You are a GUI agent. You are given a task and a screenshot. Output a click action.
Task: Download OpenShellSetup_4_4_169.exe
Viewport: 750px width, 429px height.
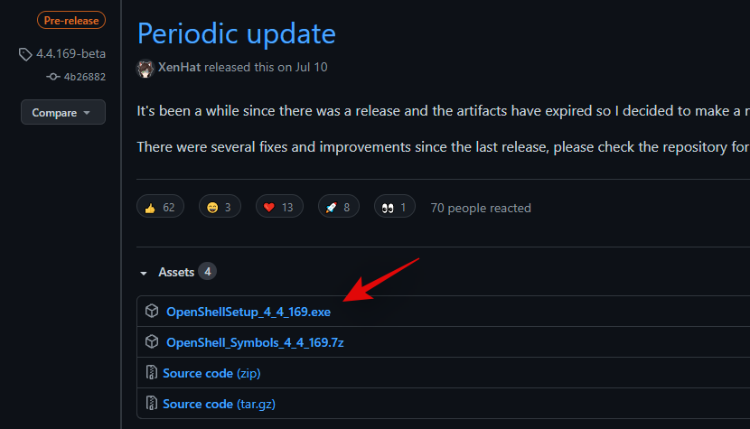click(x=248, y=312)
